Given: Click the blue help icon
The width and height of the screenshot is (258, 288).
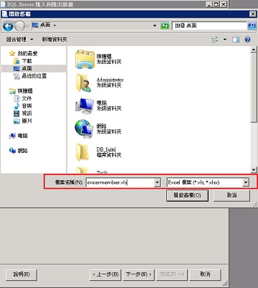Looking at the screenshot, I should 248,40.
